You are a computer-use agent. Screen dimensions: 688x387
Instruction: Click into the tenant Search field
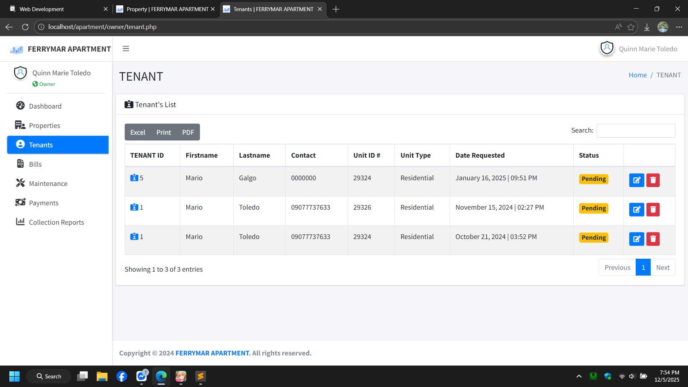[x=636, y=130]
